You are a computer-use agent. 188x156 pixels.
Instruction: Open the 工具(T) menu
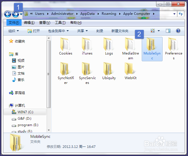[x=60, y=23]
